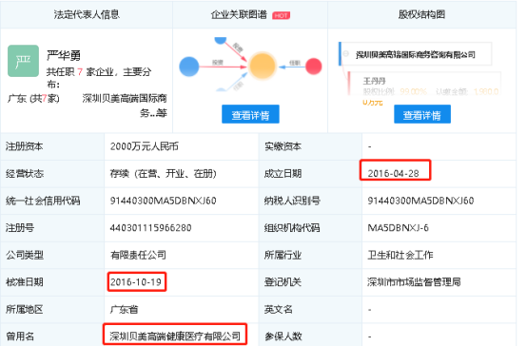Viewport: 527px width, 346px height.
Task: Click the 企业关联图谱 header
Action: [x=239, y=15]
